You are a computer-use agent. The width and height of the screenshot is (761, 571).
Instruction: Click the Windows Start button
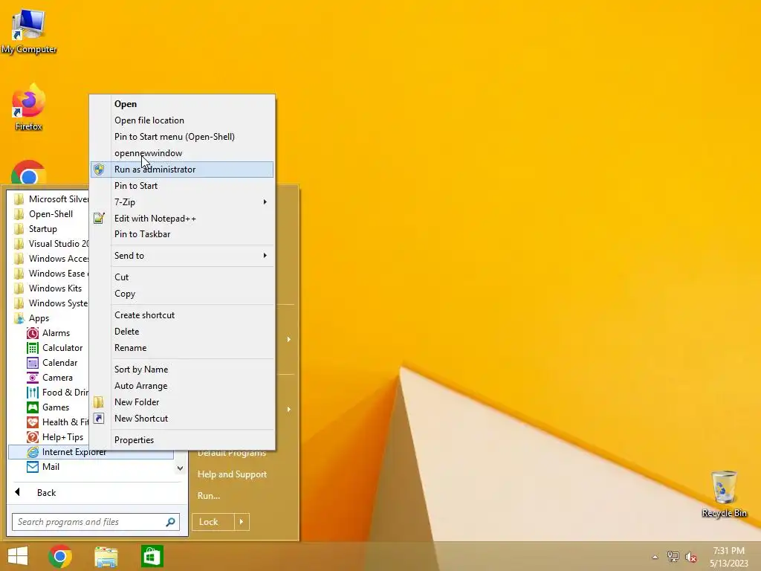click(18, 556)
